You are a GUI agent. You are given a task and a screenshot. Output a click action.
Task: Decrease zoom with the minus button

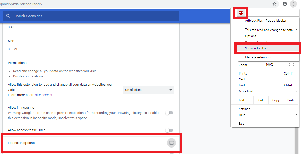pos(260,65)
